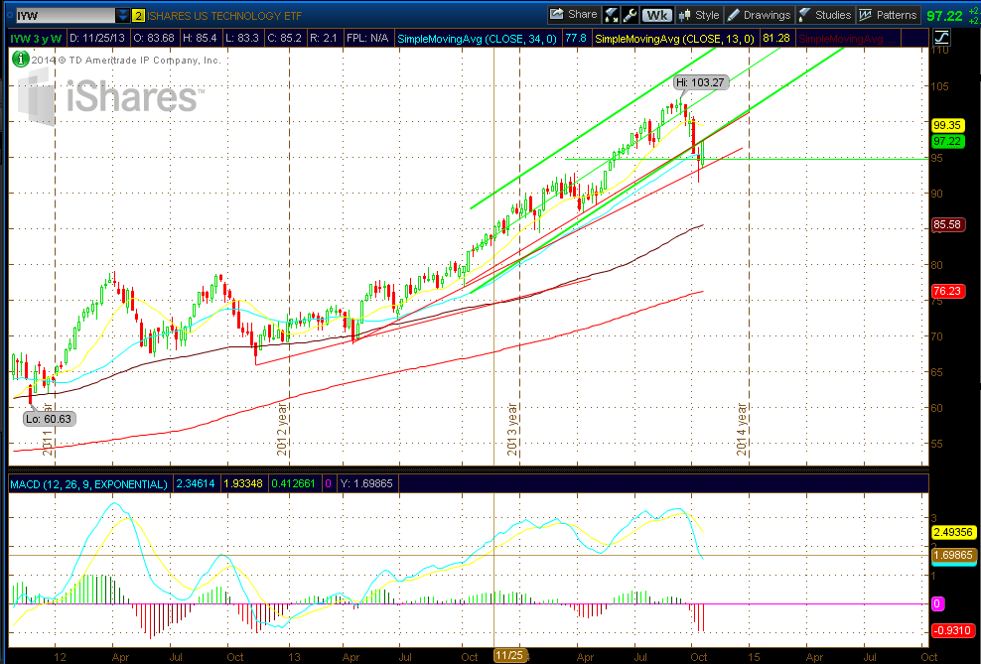Click the 1.69865 MACD axis value tag

coord(953,555)
